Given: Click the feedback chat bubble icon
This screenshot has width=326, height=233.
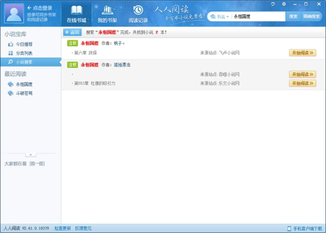Looking at the screenshot, I should pos(273,4).
